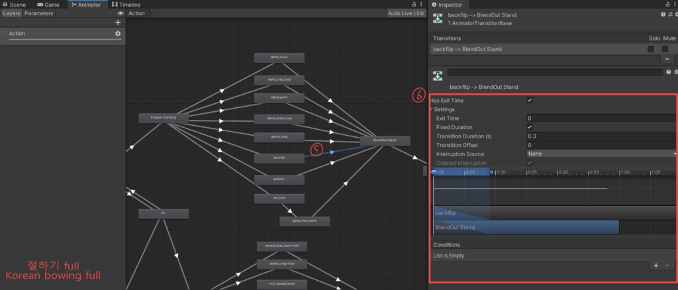
Task: Select the backflip state node
Action: coord(279,159)
